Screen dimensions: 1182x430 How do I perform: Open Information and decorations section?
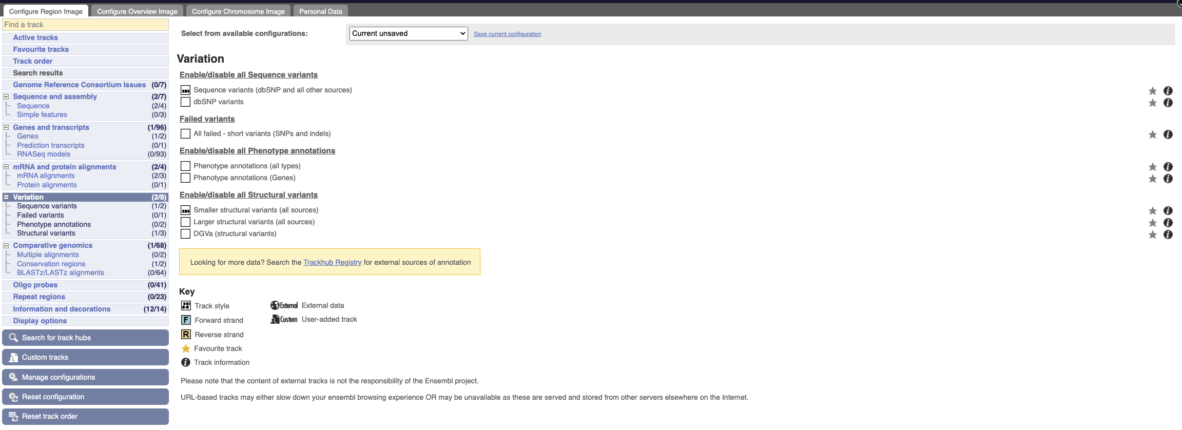(x=62, y=309)
